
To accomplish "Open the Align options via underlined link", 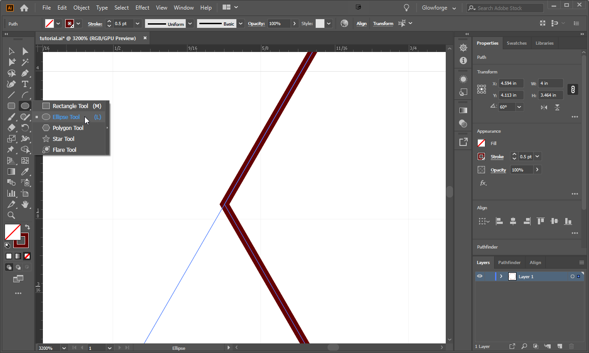I will (361, 23).
